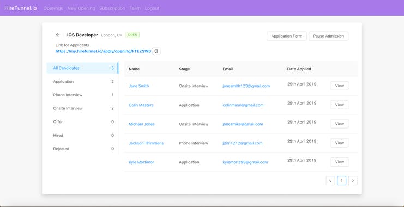Open Jane Smith candidate name
This screenshot has height=207, width=404.
(x=138, y=86)
